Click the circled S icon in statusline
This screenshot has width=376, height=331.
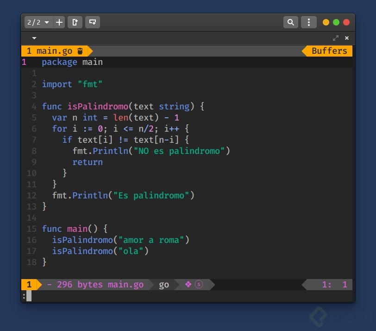[x=199, y=285]
